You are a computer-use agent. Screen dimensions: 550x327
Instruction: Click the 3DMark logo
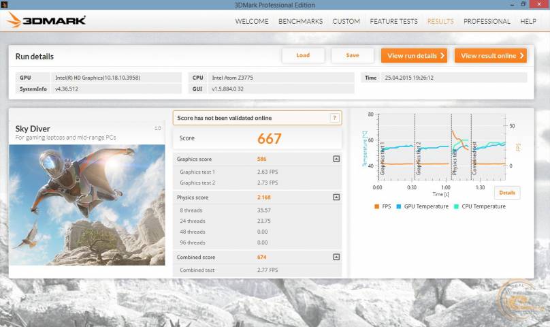[x=46, y=20]
